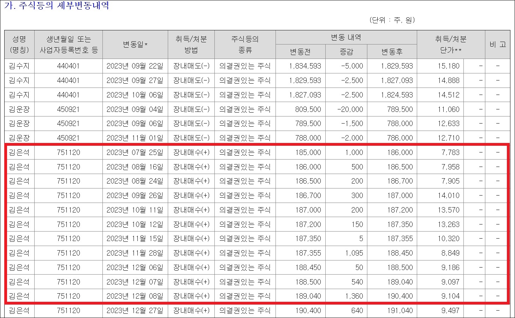Click the date '2023년 09월 27일'

pos(135,80)
